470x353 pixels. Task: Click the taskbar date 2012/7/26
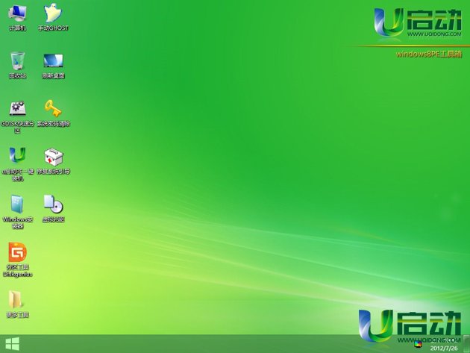(444, 349)
